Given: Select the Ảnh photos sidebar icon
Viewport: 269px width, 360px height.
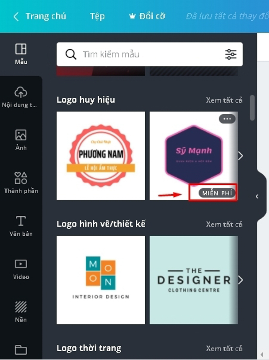Looking at the screenshot, I should coord(21,140).
